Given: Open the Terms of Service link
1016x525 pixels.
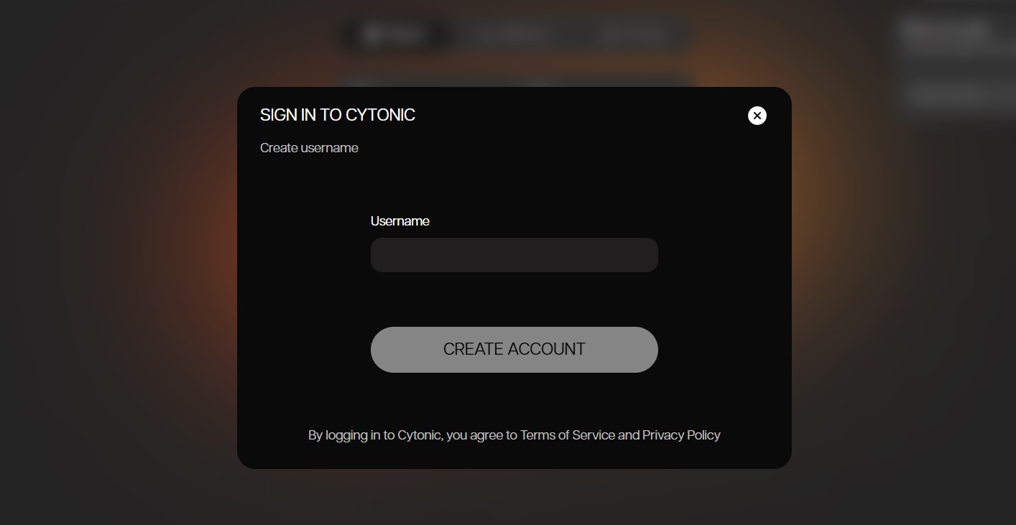Looking at the screenshot, I should (x=568, y=435).
